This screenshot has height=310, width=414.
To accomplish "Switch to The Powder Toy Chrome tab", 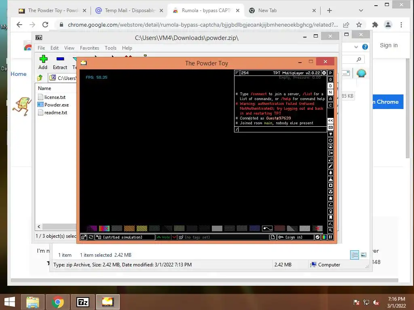I will click(x=52, y=10).
